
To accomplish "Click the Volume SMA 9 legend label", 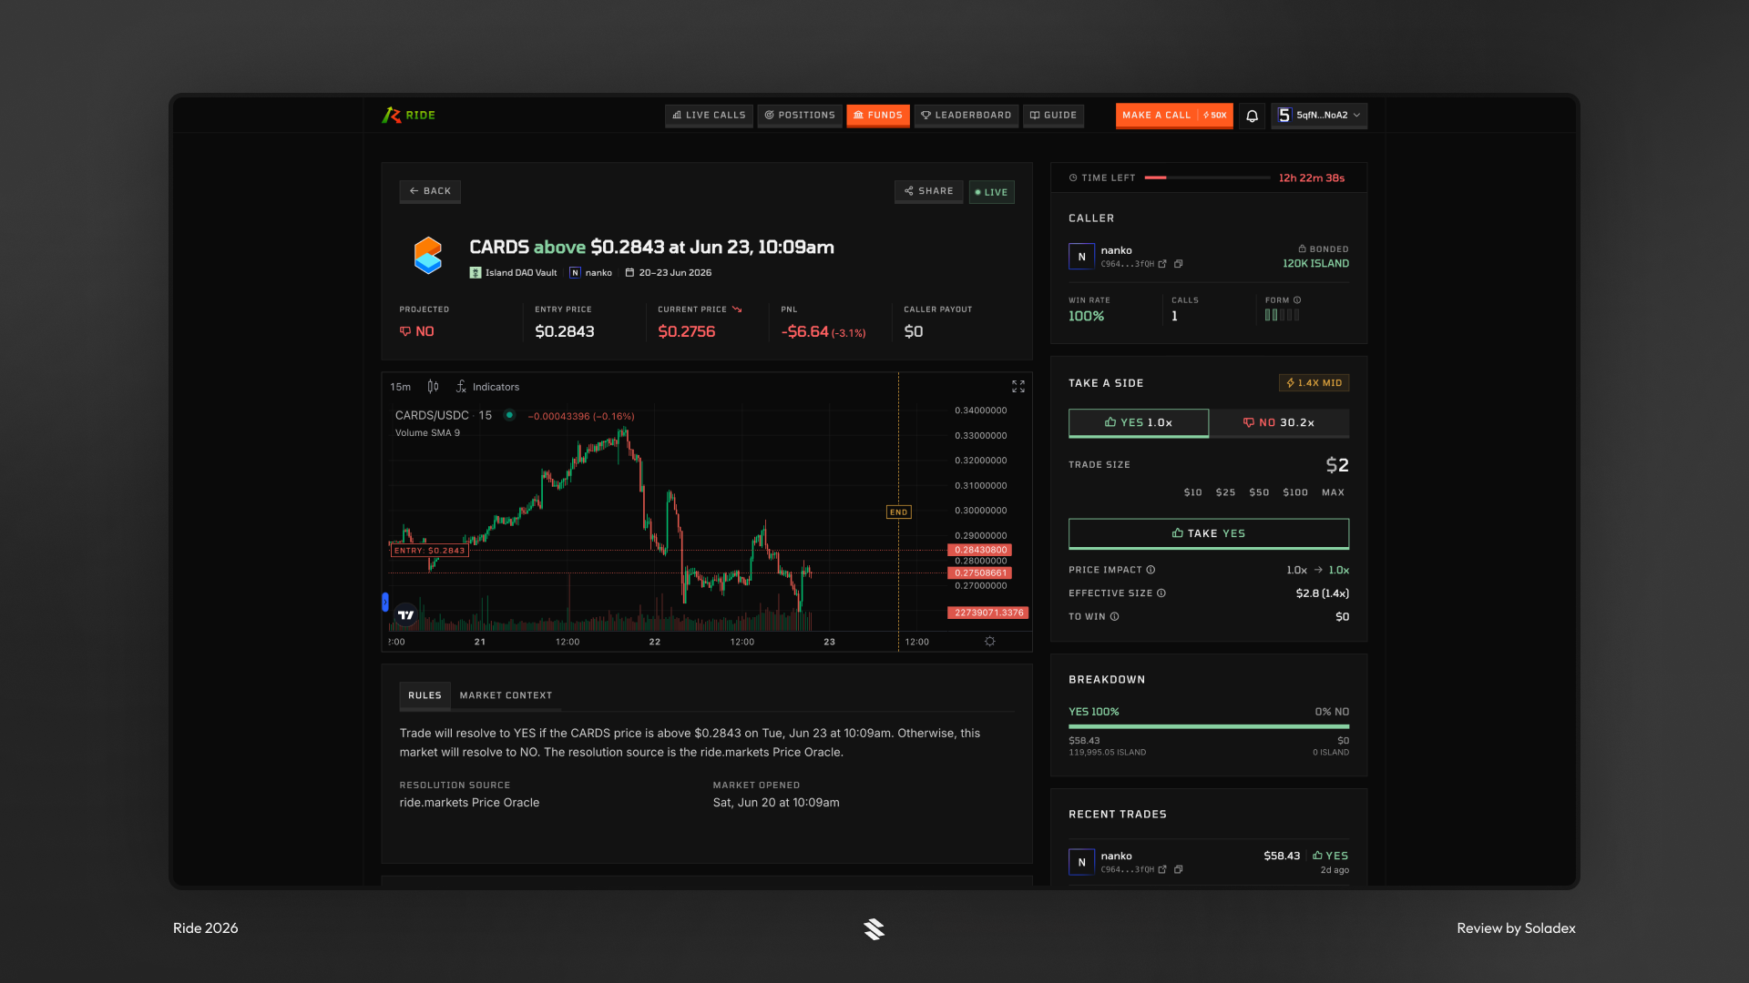I will coord(427,433).
